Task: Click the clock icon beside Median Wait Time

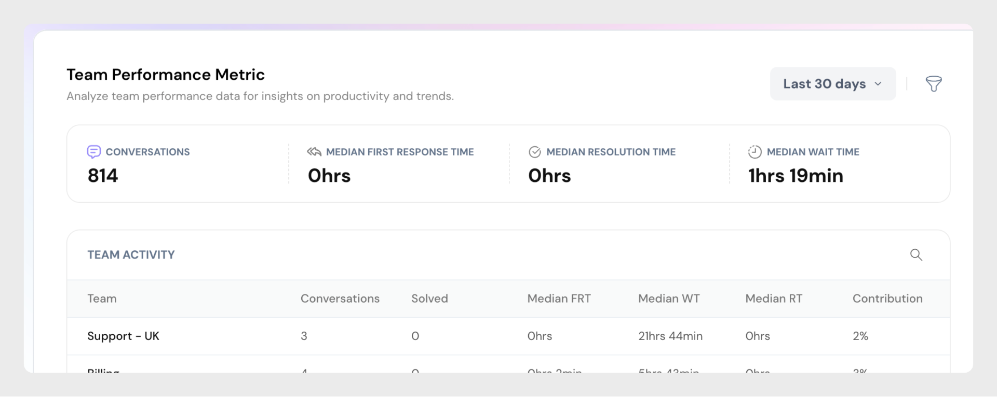Action: coord(755,152)
